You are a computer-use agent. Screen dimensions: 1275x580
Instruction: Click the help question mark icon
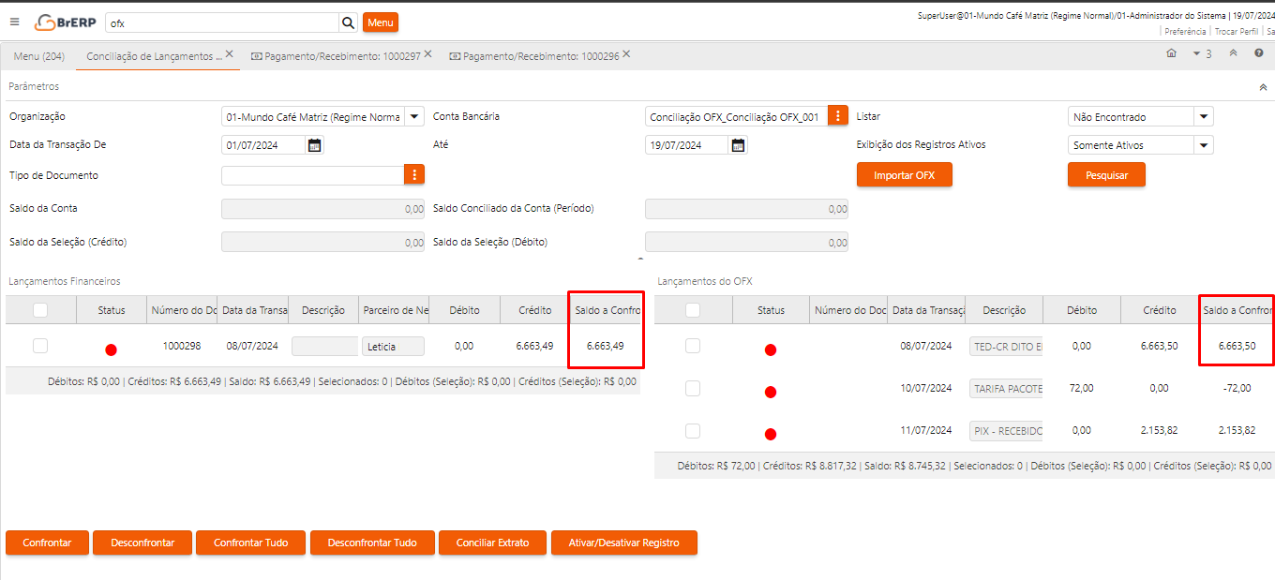[1259, 53]
